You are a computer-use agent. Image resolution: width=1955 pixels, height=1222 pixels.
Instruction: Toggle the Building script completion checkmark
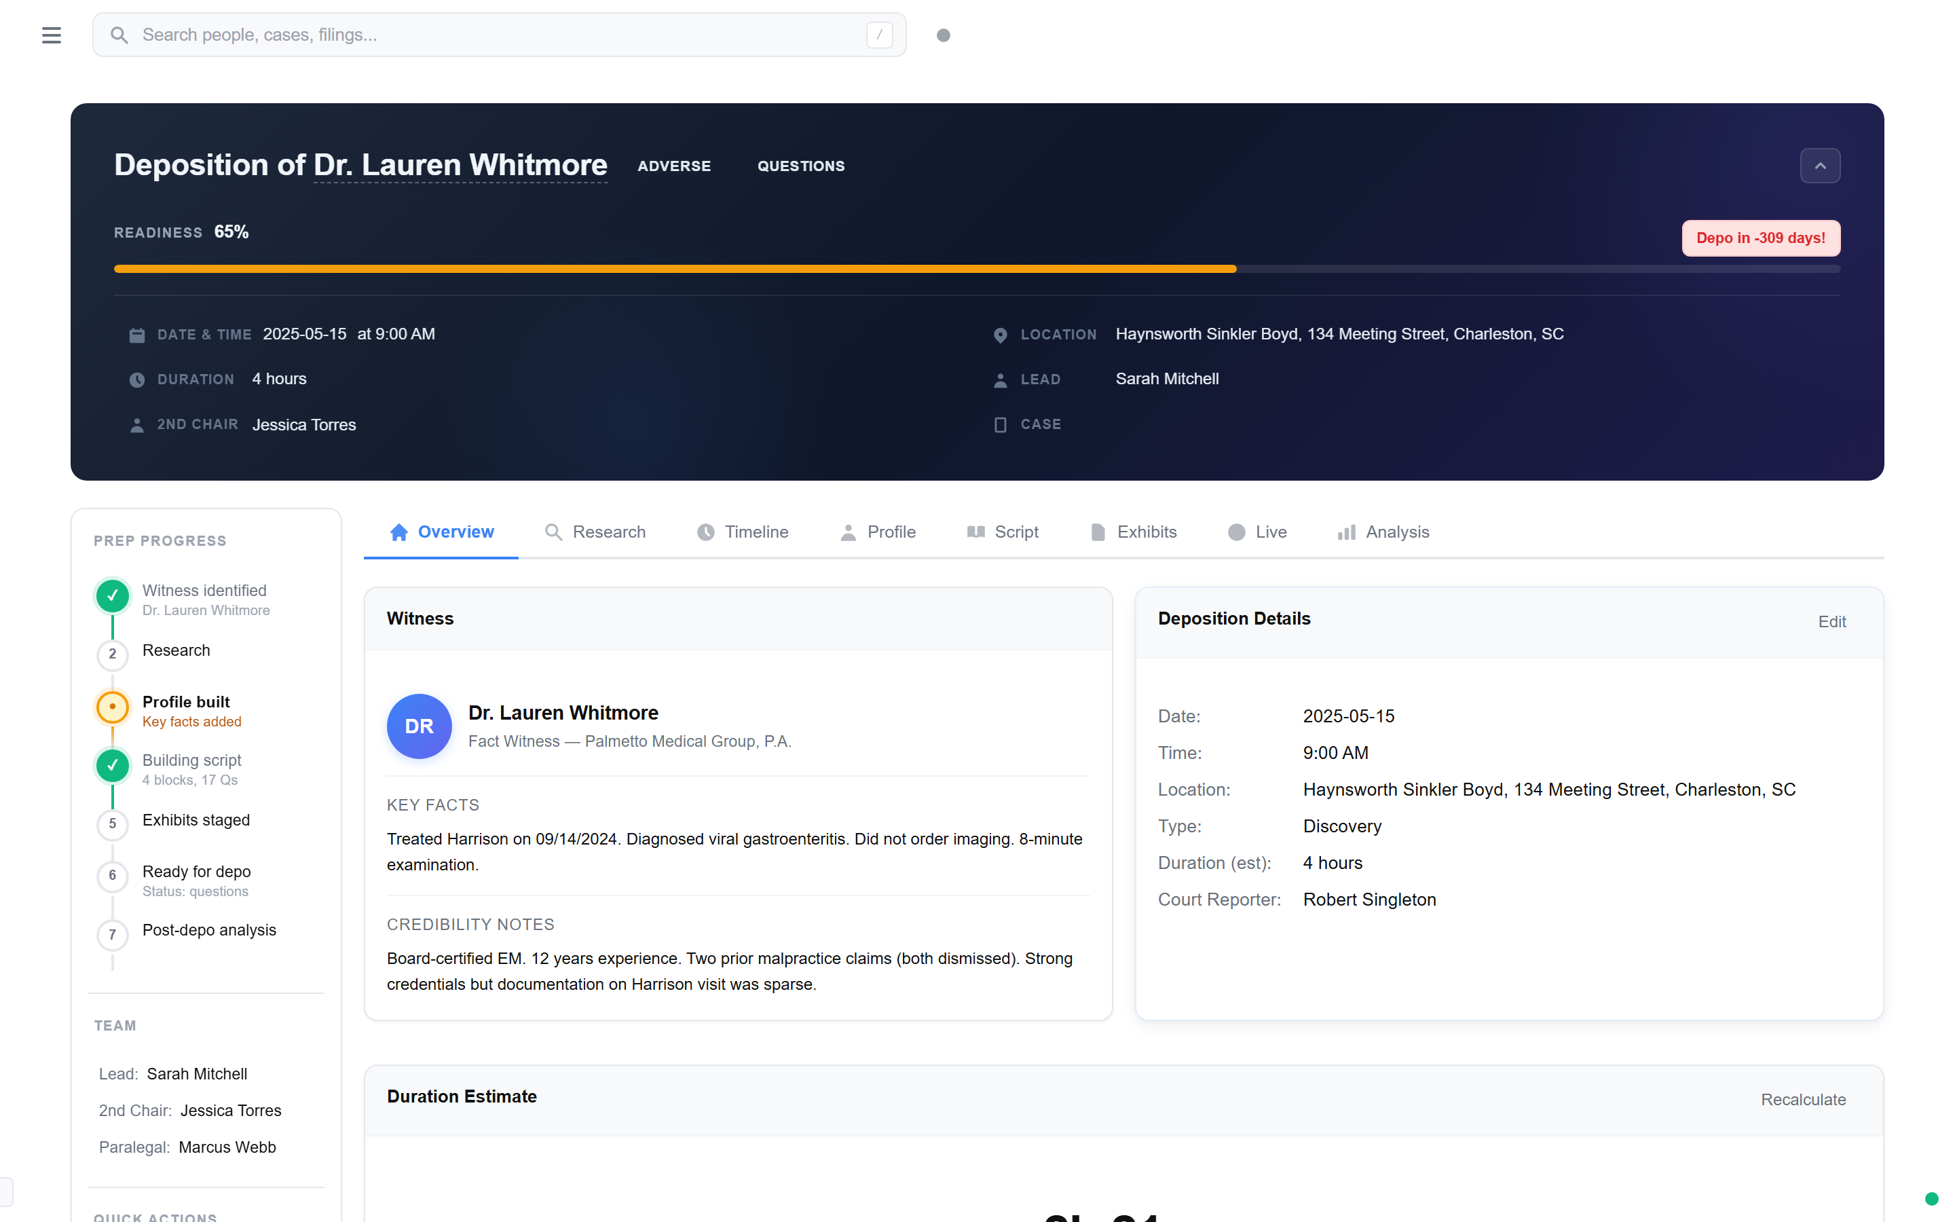tap(112, 765)
